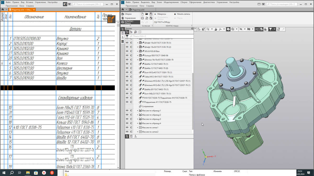
Task: Expand Массив по сетке:1 node
Action: (138, 128)
